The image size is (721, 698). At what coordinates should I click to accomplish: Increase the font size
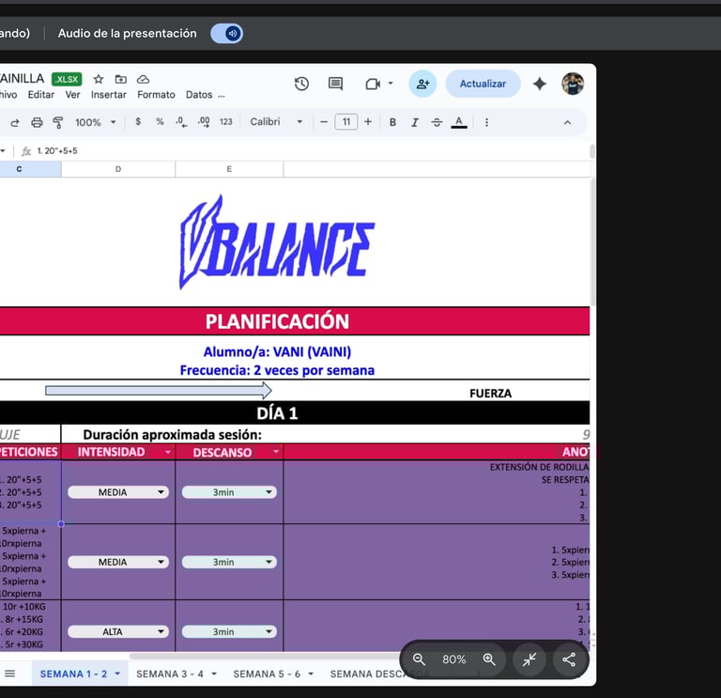[x=368, y=122]
